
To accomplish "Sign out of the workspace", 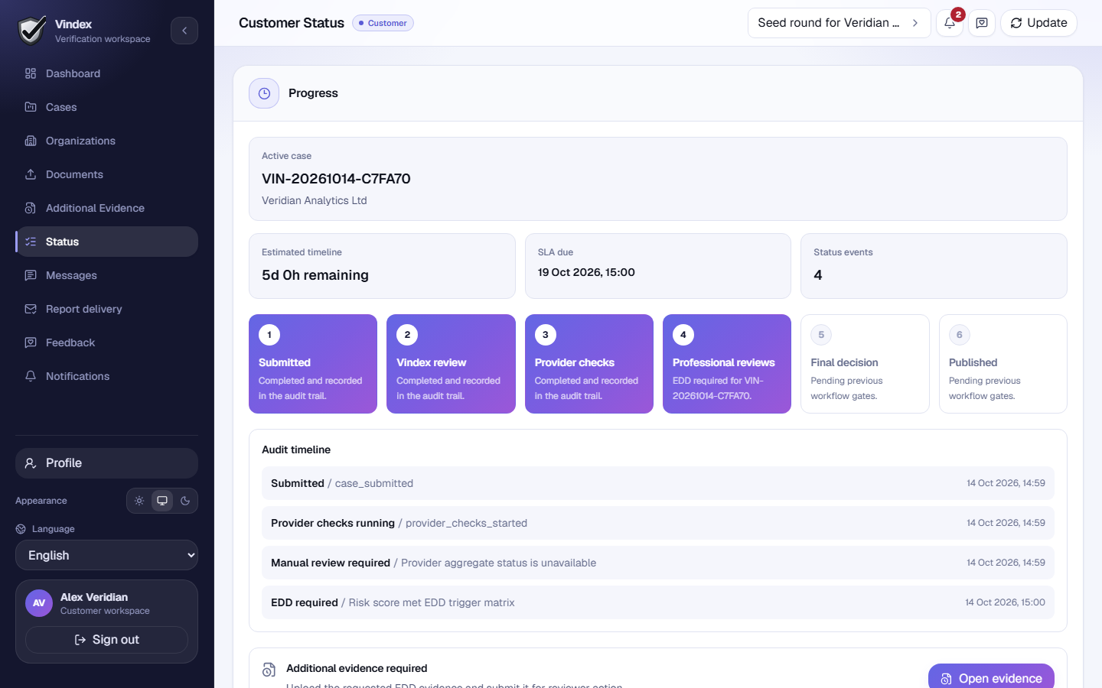I will coord(106,640).
